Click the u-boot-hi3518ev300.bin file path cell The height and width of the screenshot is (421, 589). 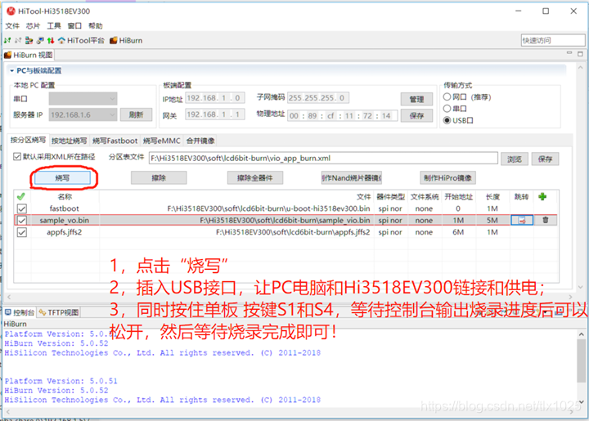pyautogui.click(x=236, y=208)
